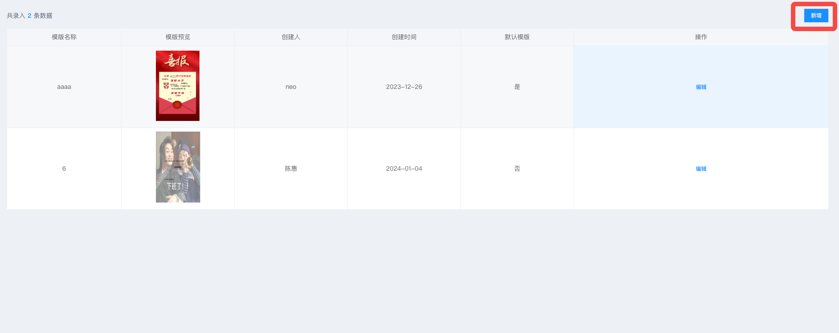Image resolution: width=839 pixels, height=333 pixels.
Task: Click the blue 新增 button
Action: tap(816, 16)
